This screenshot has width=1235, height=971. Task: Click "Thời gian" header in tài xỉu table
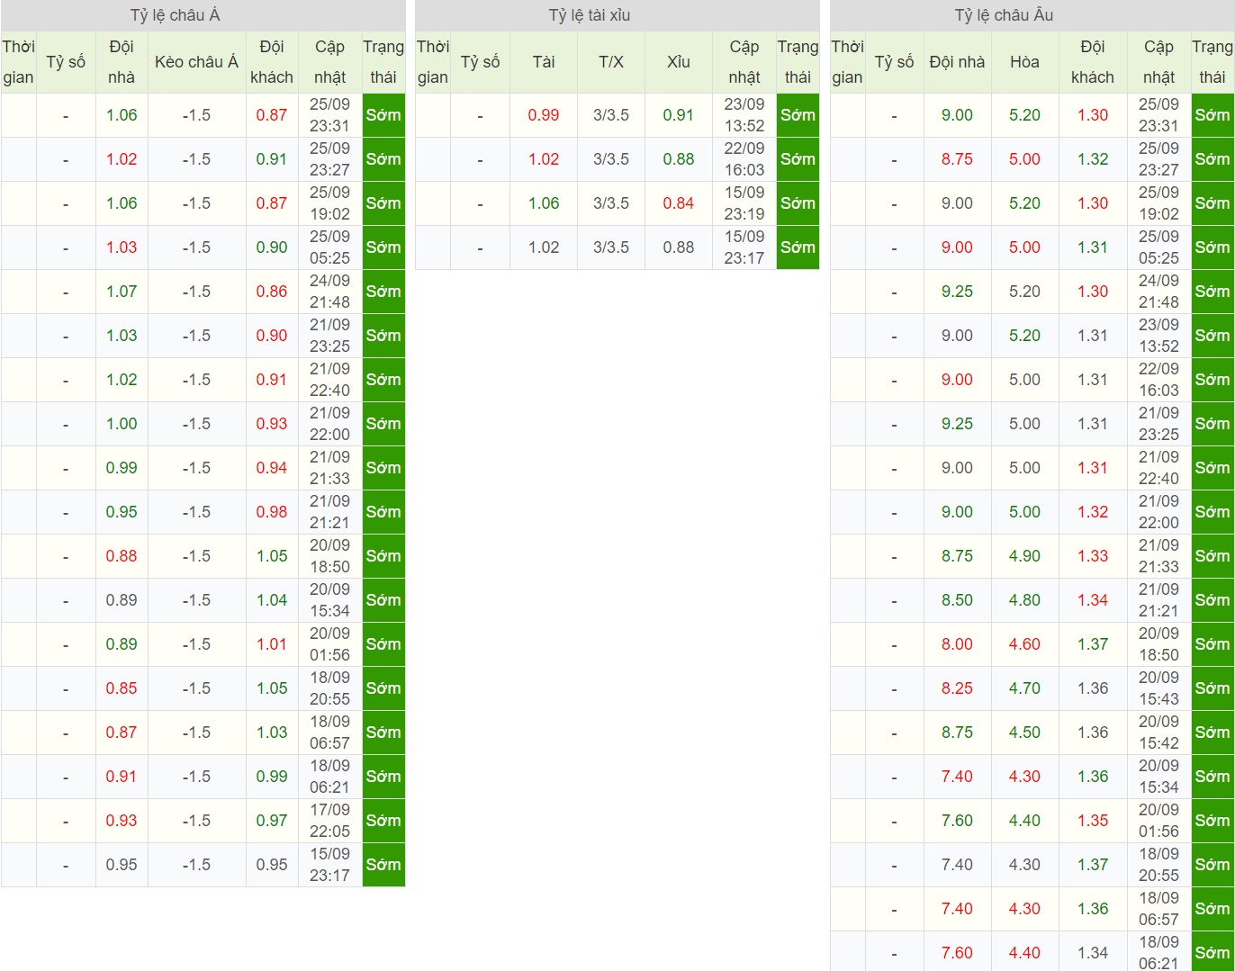click(433, 62)
